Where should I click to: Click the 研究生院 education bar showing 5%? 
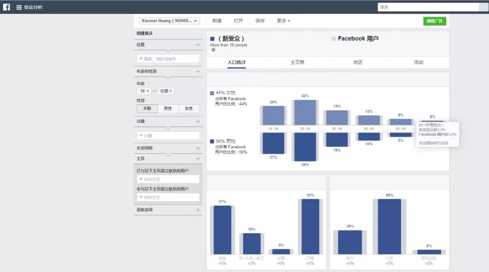click(x=429, y=252)
